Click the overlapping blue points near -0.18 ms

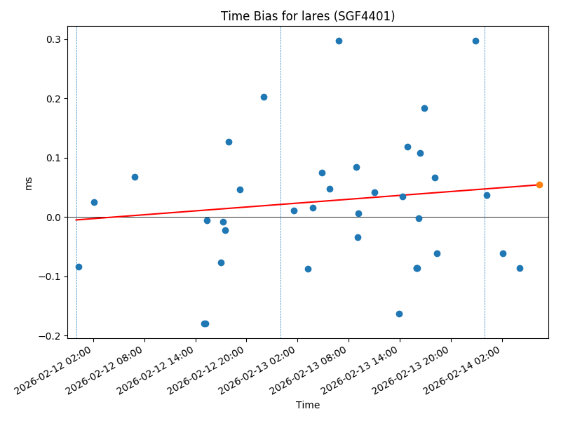(x=205, y=323)
